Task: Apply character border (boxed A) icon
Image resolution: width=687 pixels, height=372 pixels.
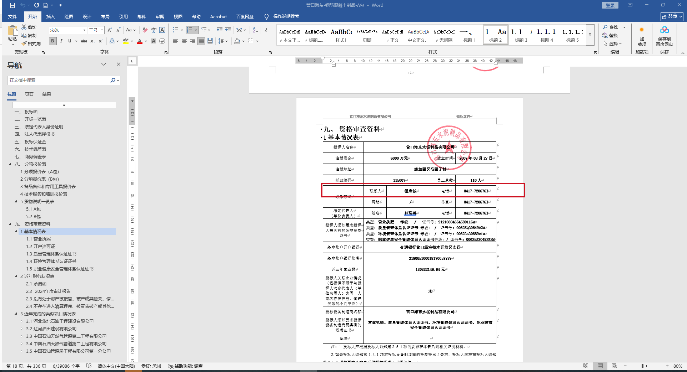Action: 162,30
